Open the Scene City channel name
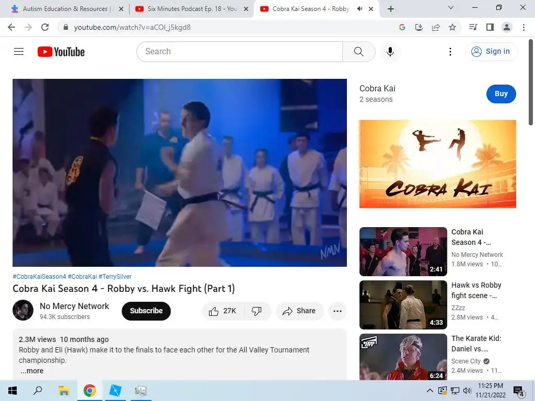Screen dimensions: 535x401 point(466,361)
